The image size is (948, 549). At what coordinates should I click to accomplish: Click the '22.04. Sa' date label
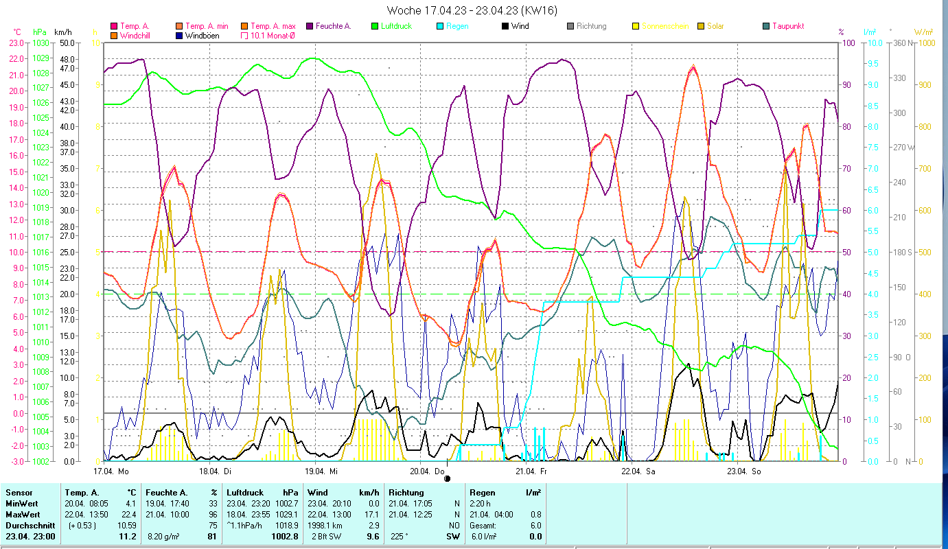point(638,471)
